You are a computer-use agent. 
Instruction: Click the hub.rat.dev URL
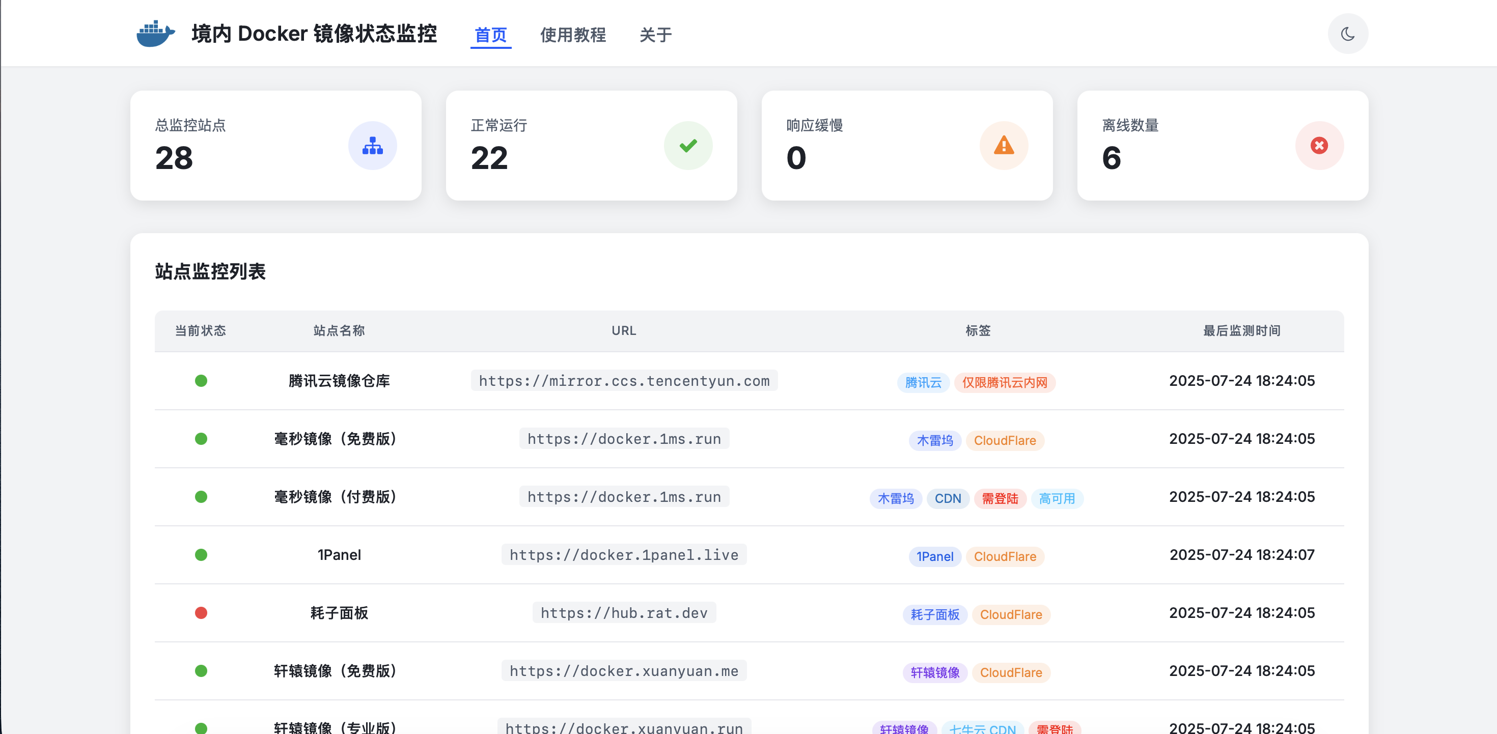(x=624, y=613)
